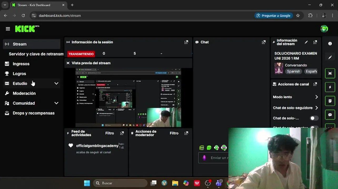Viewport: 338px width, 189px height.
Task: Click the lightning bolt icon in right rail
Action: coord(330,87)
